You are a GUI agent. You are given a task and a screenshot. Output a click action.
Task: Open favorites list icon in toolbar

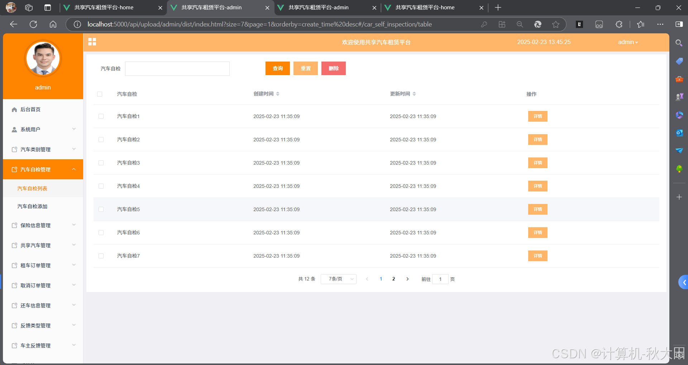[x=641, y=24]
